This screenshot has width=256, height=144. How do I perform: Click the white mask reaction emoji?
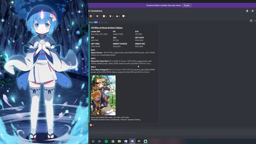(124, 16)
